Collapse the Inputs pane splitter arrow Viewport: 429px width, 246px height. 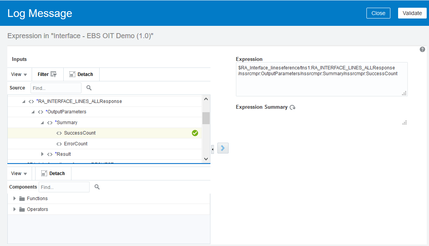(213, 150)
